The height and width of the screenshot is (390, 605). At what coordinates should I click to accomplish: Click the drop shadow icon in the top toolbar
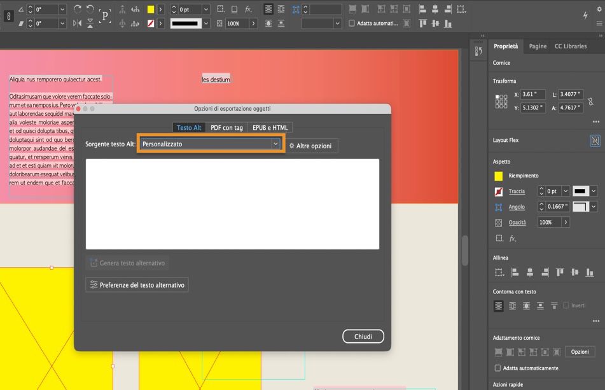234,10
